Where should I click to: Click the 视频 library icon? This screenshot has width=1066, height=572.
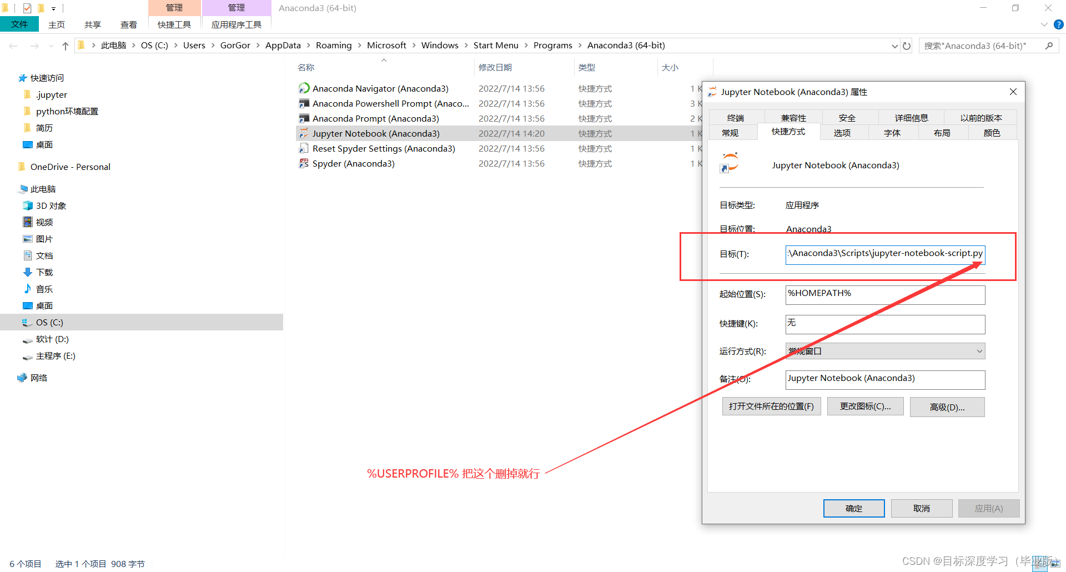pos(28,222)
